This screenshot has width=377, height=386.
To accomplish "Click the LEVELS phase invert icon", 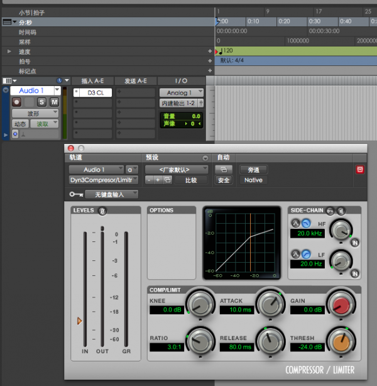I will (x=102, y=211).
